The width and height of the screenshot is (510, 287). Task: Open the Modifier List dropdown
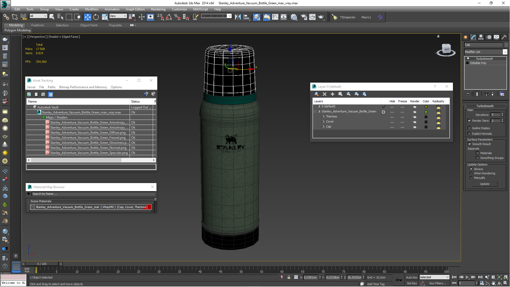[505, 52]
